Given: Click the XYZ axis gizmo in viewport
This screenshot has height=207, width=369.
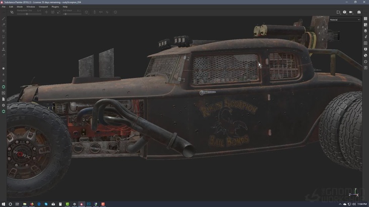Looking at the screenshot, I should pyautogui.click(x=354, y=192).
